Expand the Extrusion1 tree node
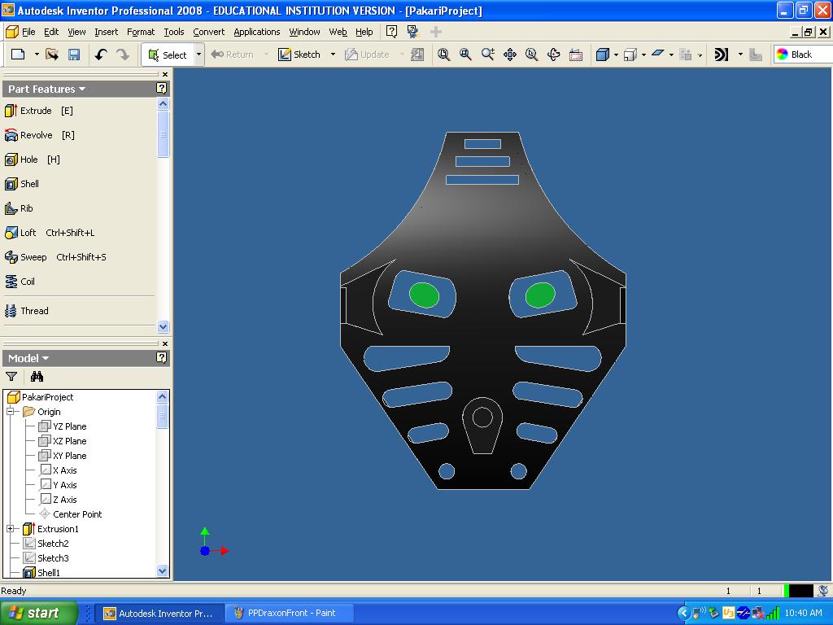833x625 pixels. click(x=11, y=529)
